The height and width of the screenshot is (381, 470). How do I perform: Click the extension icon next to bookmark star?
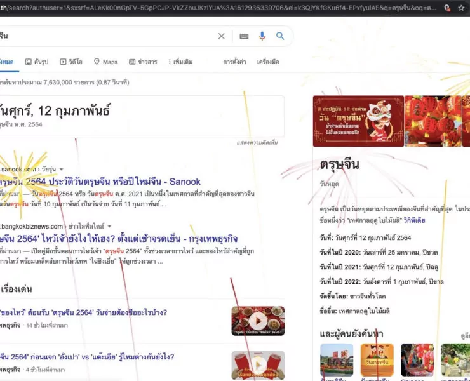447,8
